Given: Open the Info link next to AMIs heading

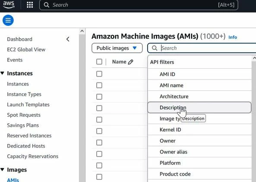Looking at the screenshot, I should coord(233,37).
